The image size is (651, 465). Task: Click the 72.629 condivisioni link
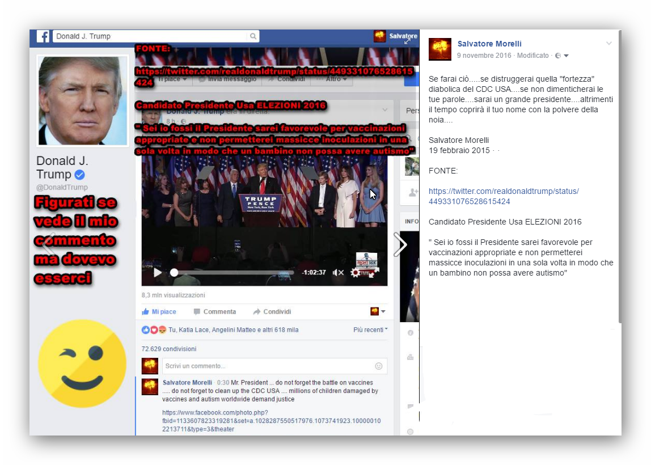169,349
